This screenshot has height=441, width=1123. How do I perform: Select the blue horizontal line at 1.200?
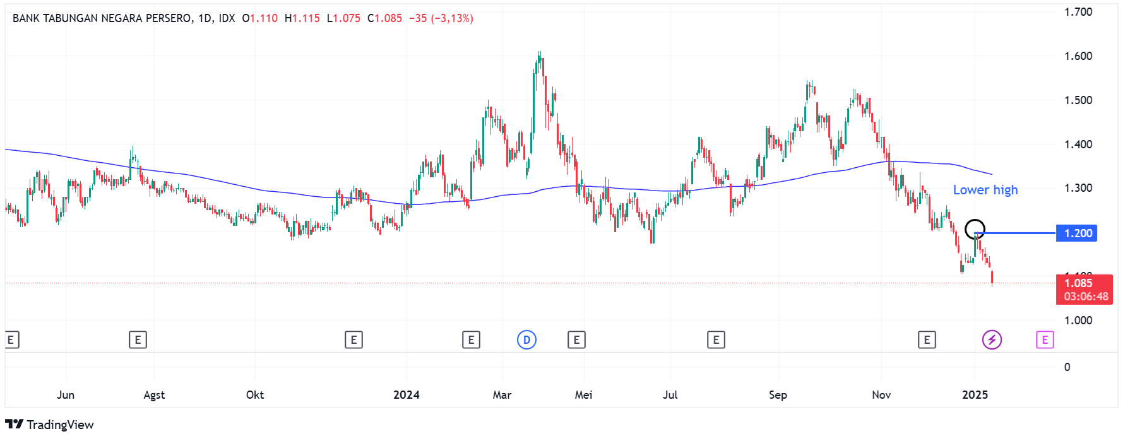[x=1016, y=233]
